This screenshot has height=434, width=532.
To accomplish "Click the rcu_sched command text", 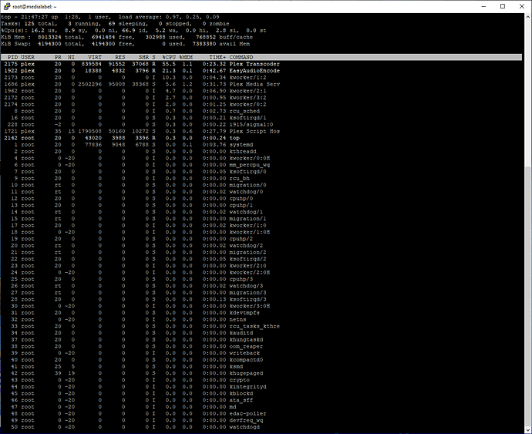I will click(x=244, y=111).
